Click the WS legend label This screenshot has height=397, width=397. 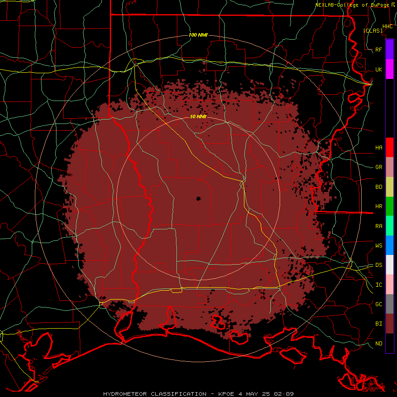(x=378, y=246)
